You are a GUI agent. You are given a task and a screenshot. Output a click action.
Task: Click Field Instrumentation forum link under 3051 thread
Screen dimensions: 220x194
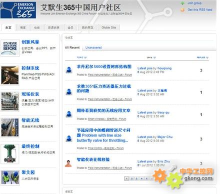coord(110,99)
